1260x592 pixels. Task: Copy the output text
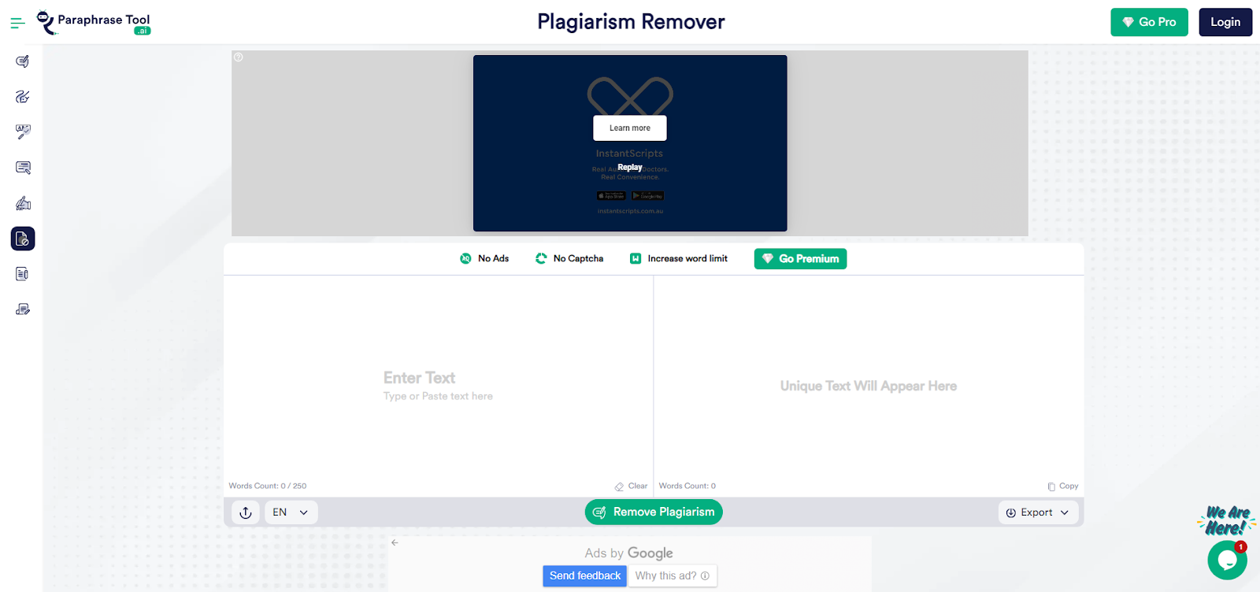[x=1063, y=487]
